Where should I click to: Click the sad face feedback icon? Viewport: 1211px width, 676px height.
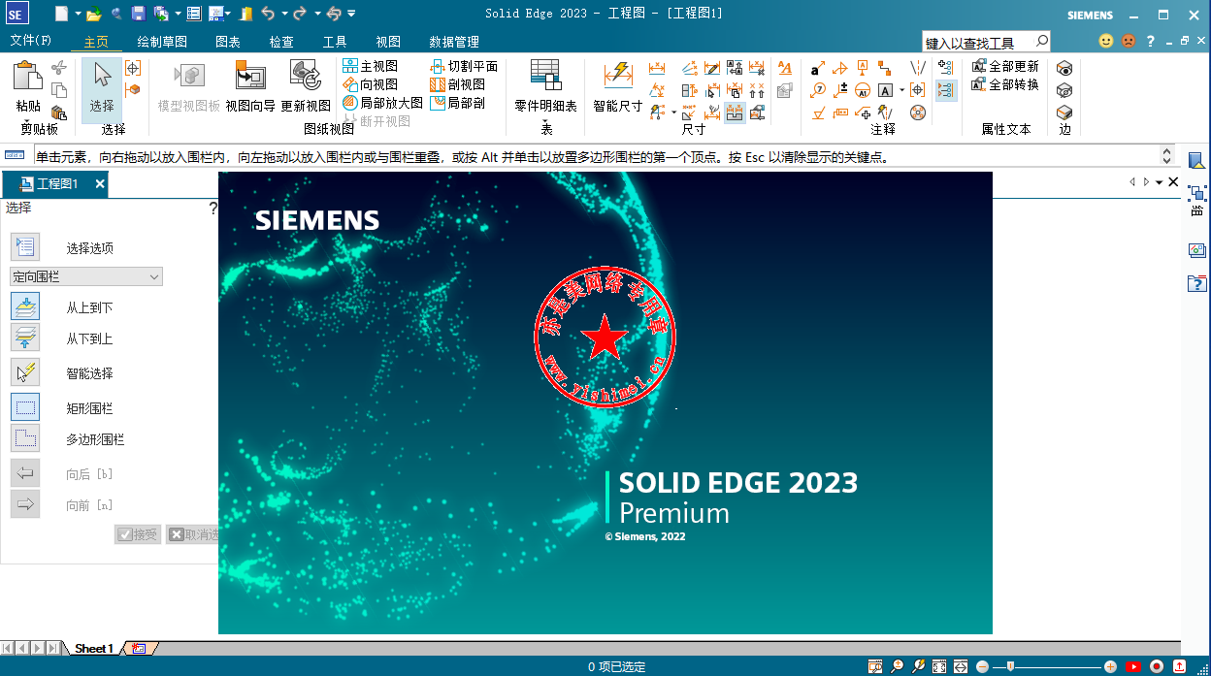1129,41
